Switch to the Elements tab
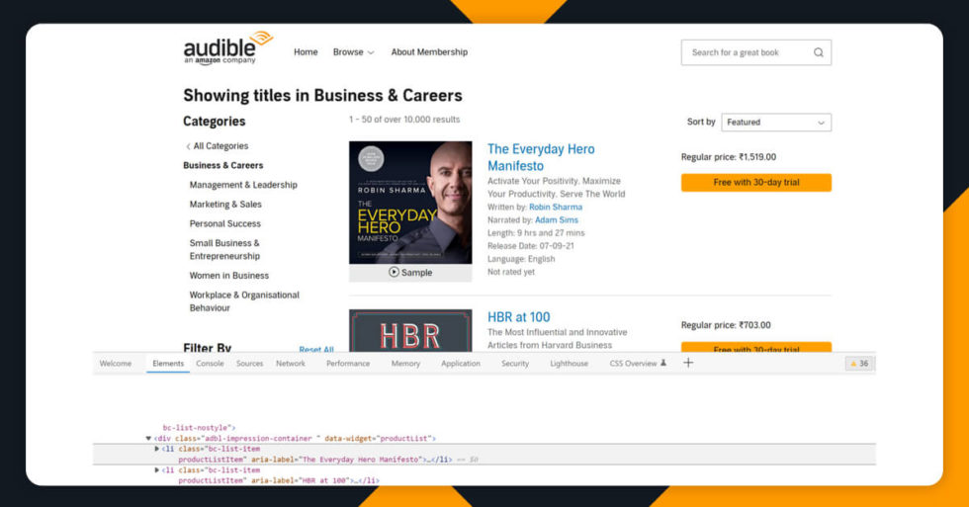The width and height of the screenshot is (969, 507). [x=168, y=364]
